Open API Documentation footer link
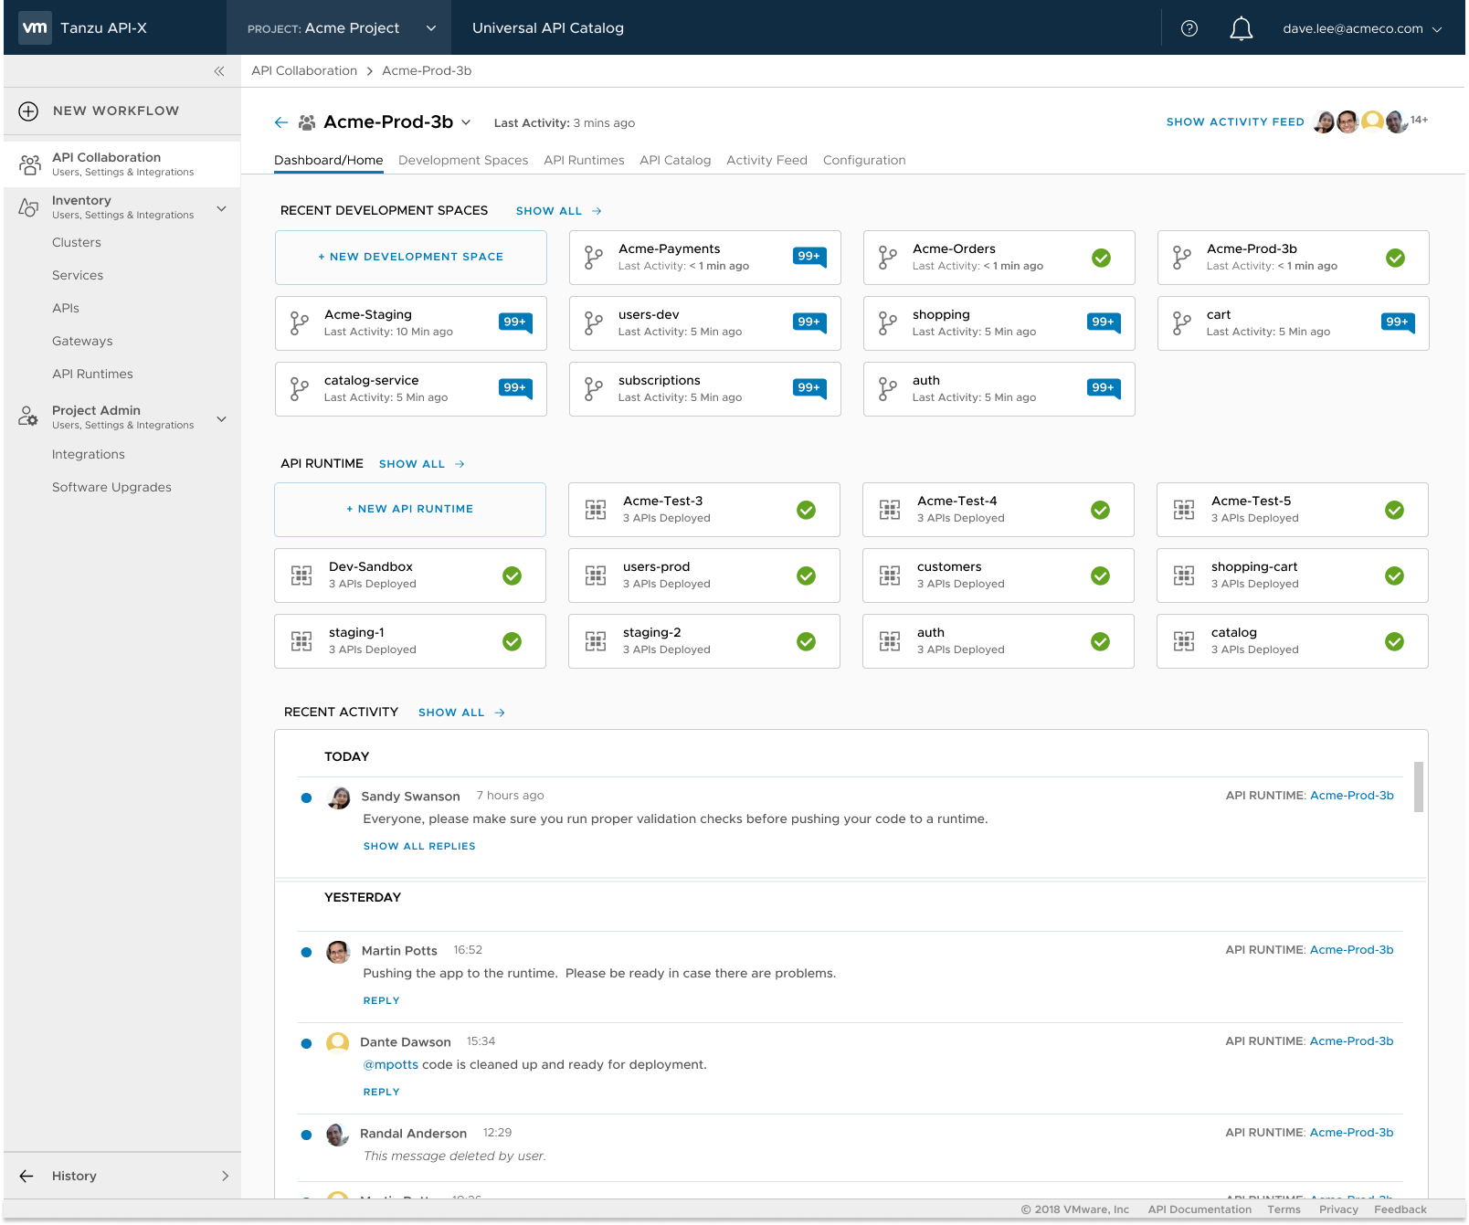Image resolution: width=1469 pixels, height=1225 pixels. pyautogui.click(x=1200, y=1209)
